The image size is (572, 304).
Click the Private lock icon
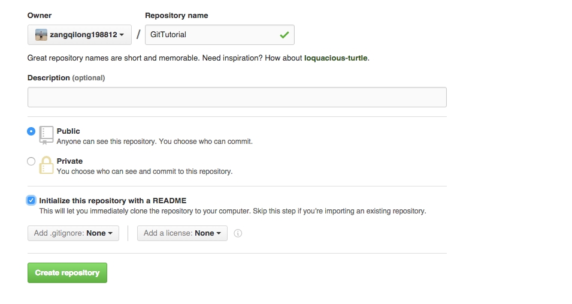pos(46,165)
